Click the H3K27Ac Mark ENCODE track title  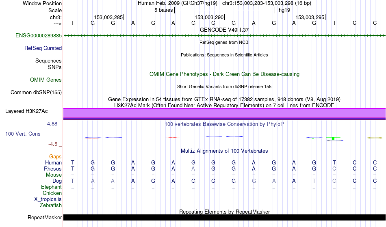click(224, 105)
